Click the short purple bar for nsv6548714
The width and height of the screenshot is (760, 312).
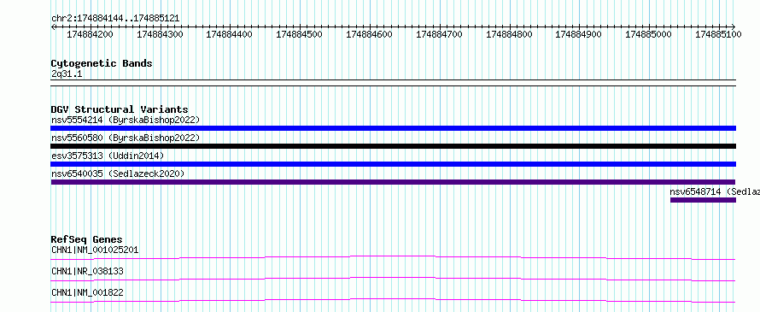[x=704, y=200]
